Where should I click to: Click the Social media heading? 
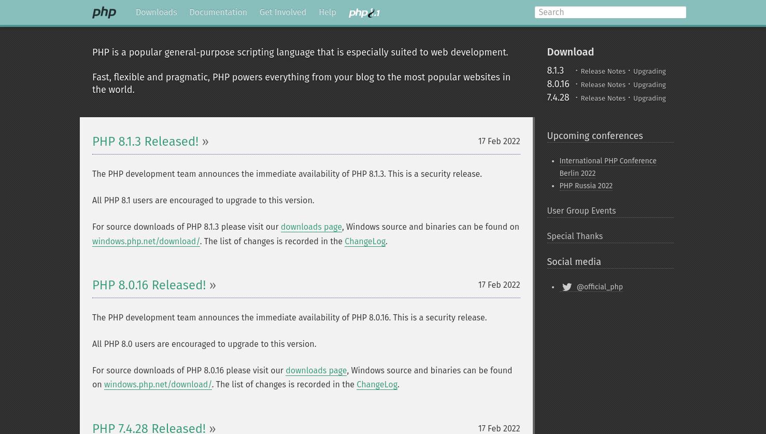[574, 262]
